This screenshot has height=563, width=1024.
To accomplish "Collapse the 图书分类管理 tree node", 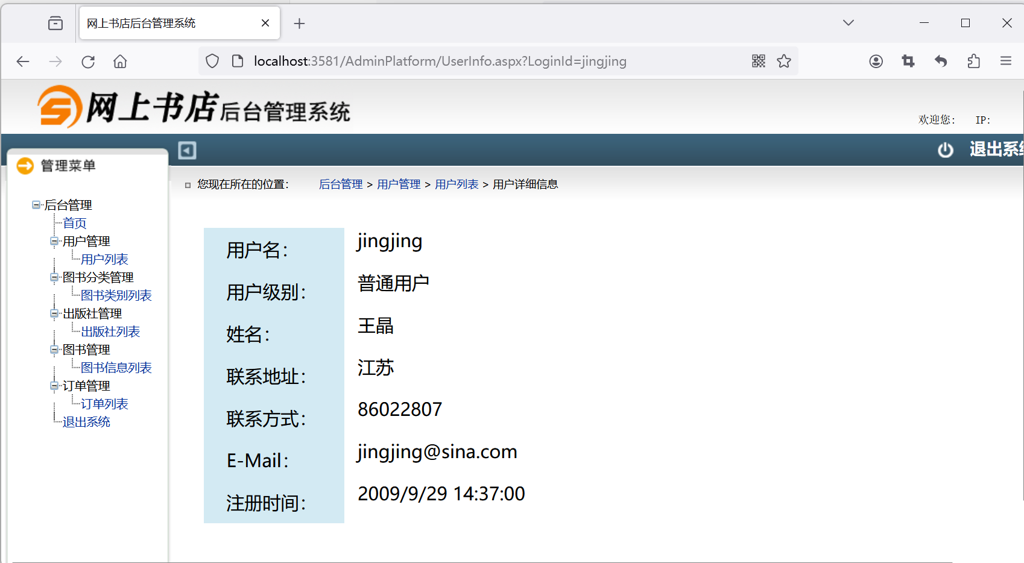I will point(54,277).
